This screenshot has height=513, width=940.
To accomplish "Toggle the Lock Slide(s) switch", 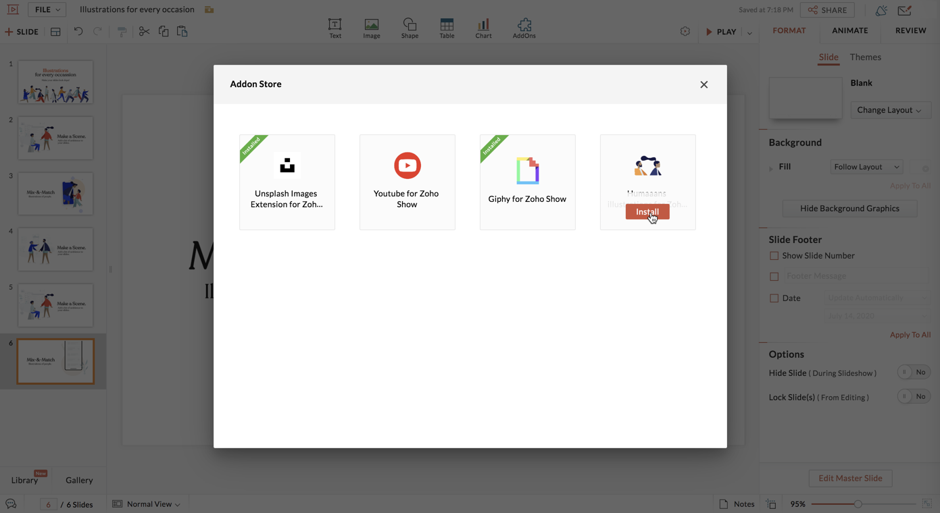I will click(914, 397).
